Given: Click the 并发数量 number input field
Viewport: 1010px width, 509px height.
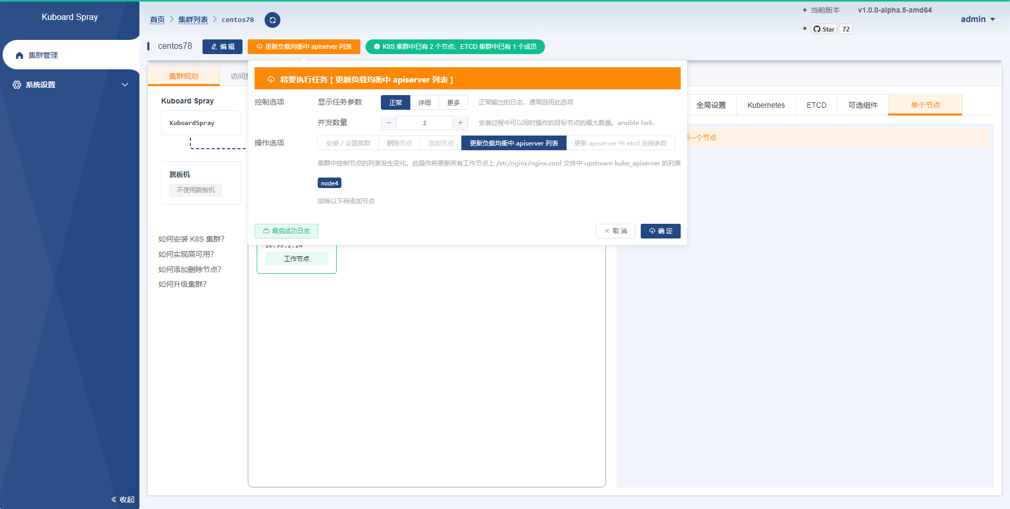Looking at the screenshot, I should pos(425,123).
